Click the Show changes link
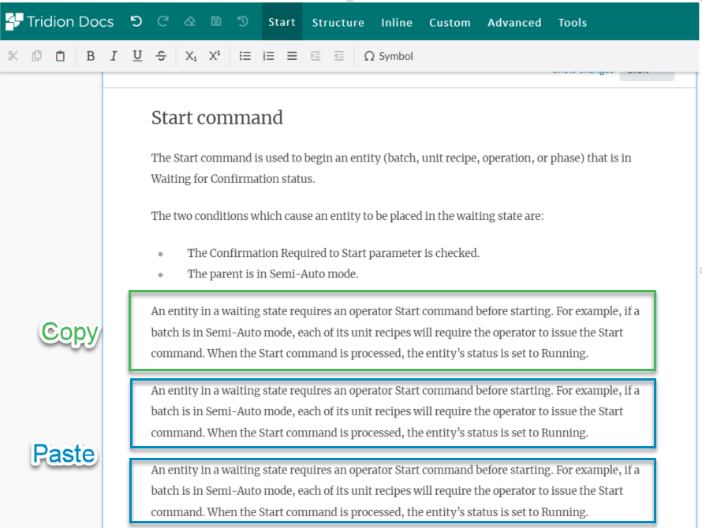Screen dimensions: 702x528 [583, 69]
